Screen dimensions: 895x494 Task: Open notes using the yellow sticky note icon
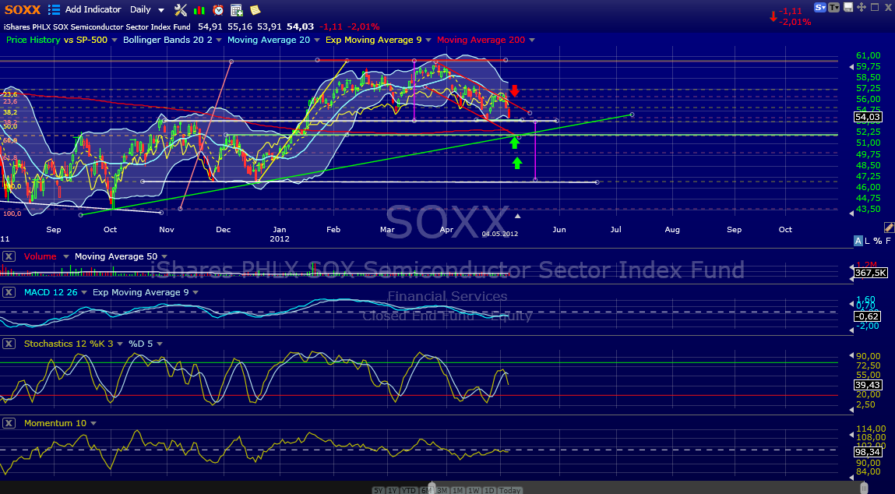(255, 9)
